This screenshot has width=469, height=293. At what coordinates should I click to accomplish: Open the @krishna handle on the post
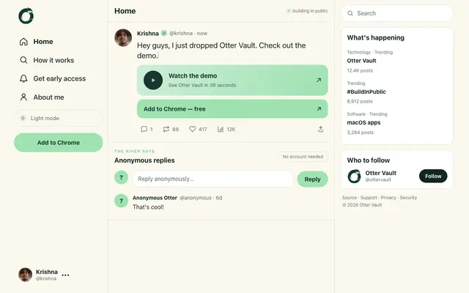click(181, 33)
